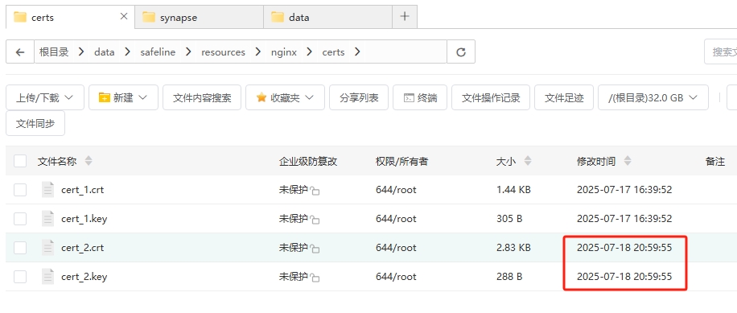Viewport: 737px width, 313px height.
Task: Tick the checkbox for cert_1.key
Action: pyautogui.click(x=20, y=219)
